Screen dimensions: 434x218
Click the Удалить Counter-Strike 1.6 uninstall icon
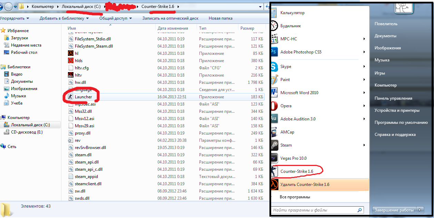[275, 185]
